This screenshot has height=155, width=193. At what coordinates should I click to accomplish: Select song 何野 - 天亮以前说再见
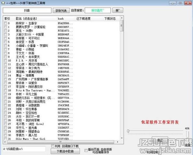point(31,102)
